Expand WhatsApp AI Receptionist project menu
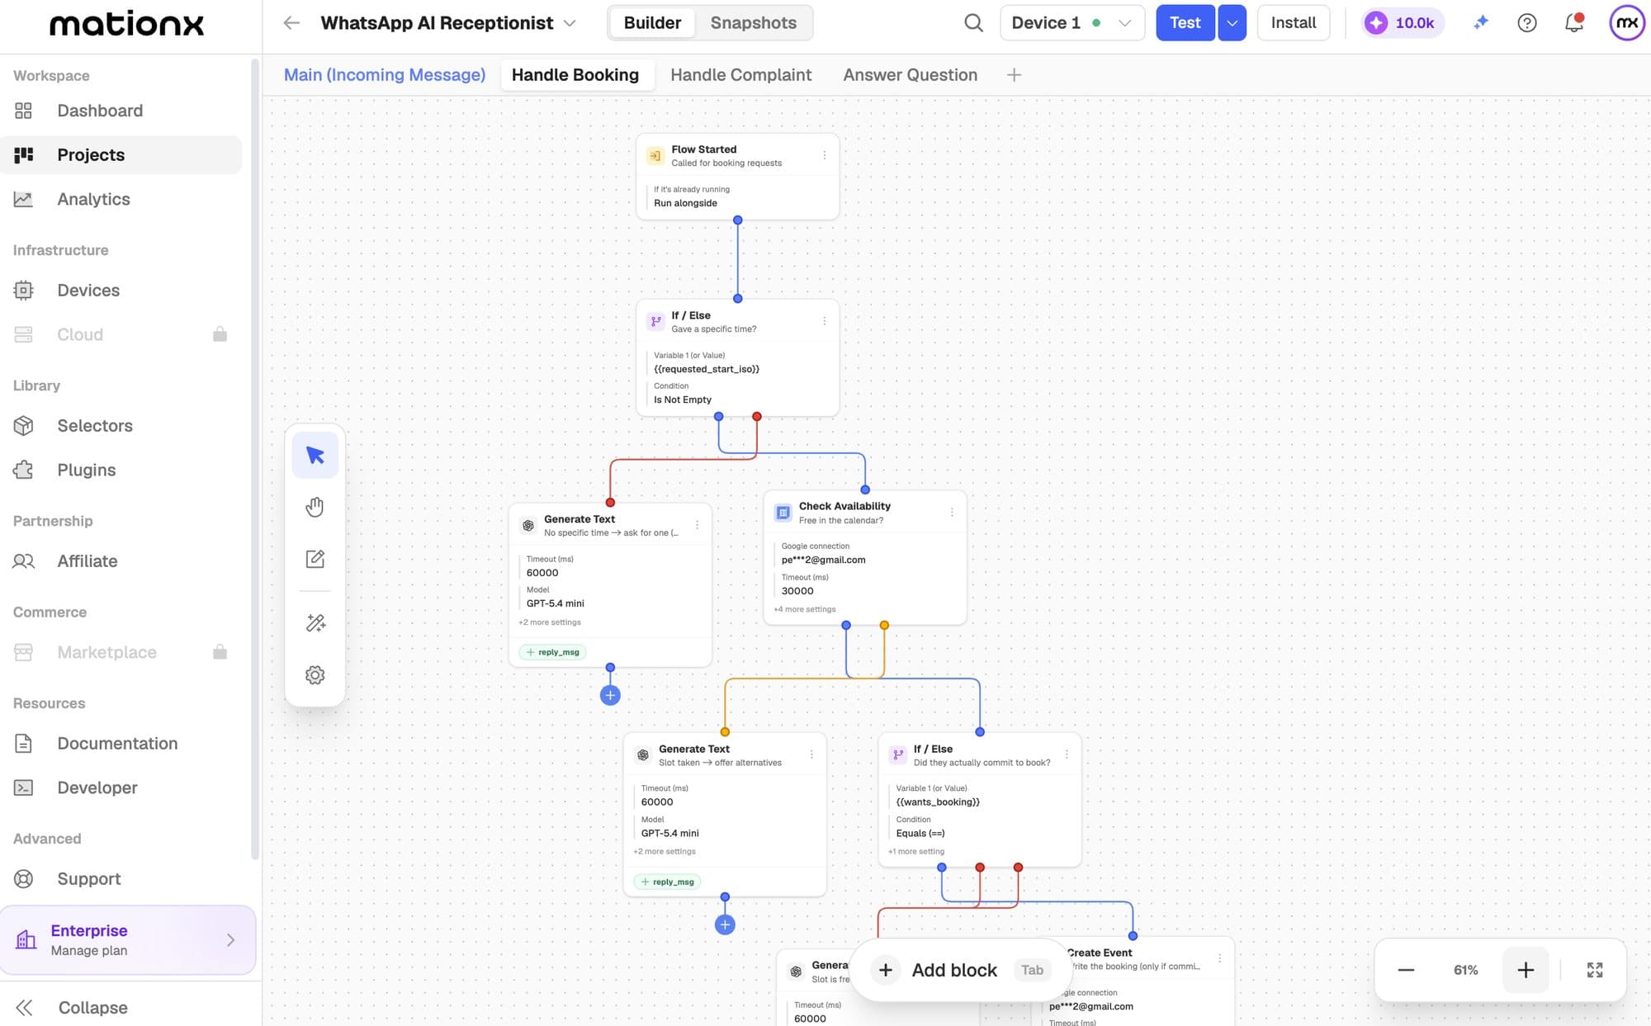This screenshot has width=1651, height=1026. click(570, 23)
